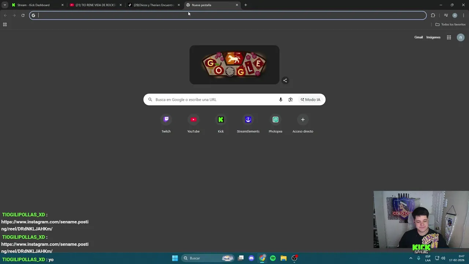Open the apps grid in bookmarks bar
469x264 pixels.
(x=5, y=25)
